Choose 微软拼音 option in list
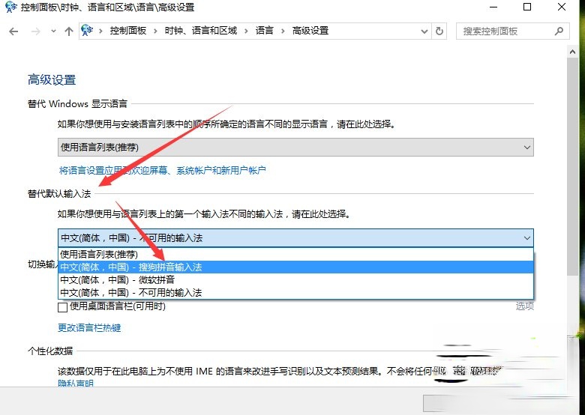The height and width of the screenshot is (415, 585). [295, 279]
